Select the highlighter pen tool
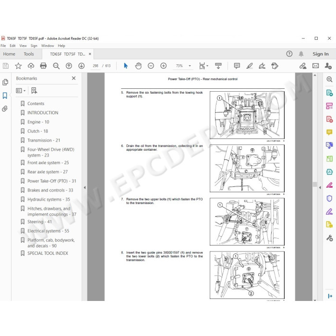 pyautogui.click(x=250, y=66)
